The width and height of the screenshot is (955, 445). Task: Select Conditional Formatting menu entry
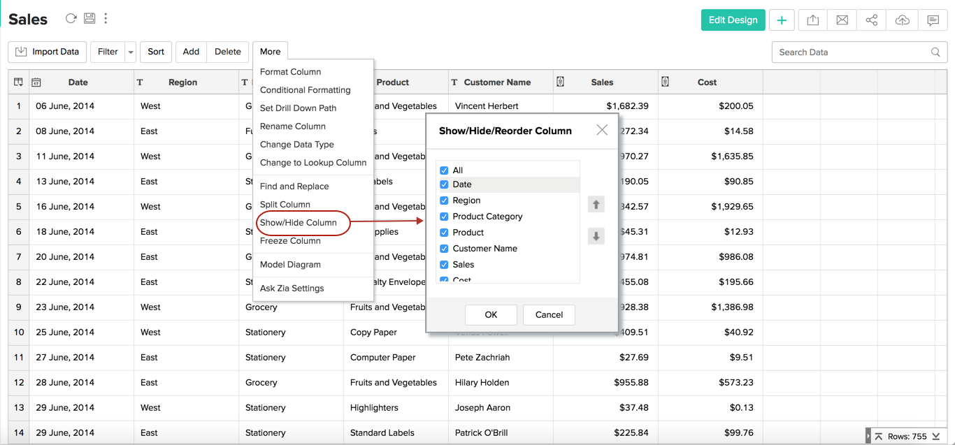(305, 90)
